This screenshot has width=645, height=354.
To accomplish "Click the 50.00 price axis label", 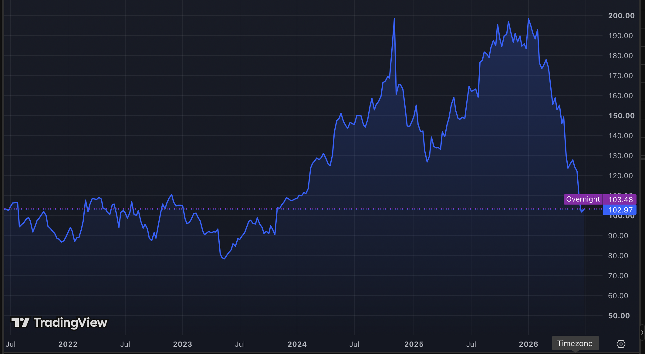I will tap(619, 316).
